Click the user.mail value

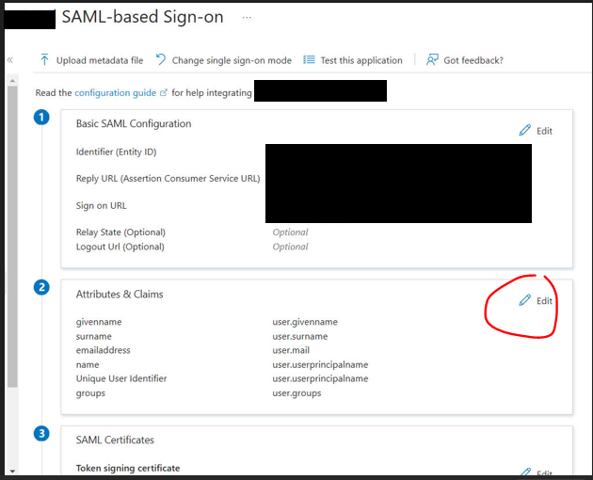click(291, 350)
